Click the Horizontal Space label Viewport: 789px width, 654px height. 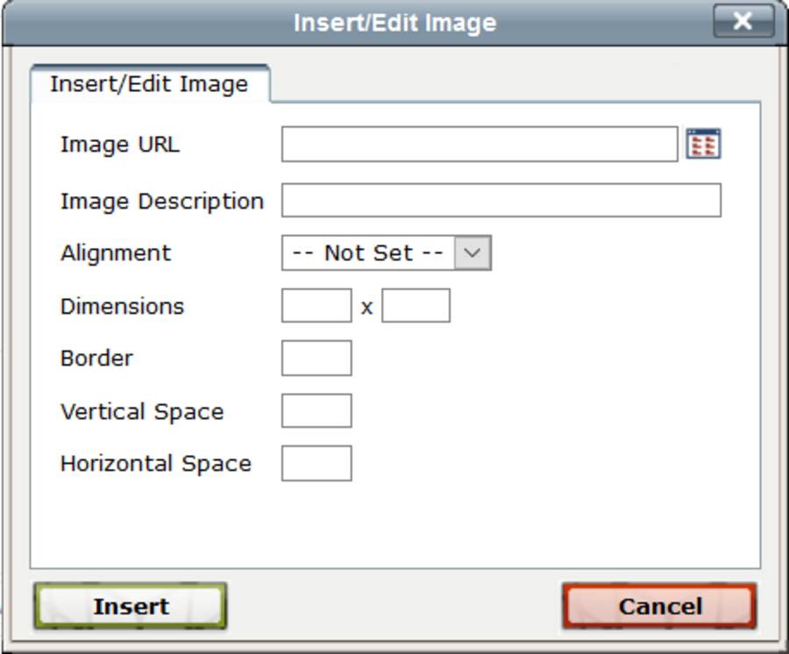point(155,464)
